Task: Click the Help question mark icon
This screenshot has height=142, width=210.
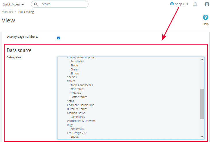Action: [x=205, y=18]
